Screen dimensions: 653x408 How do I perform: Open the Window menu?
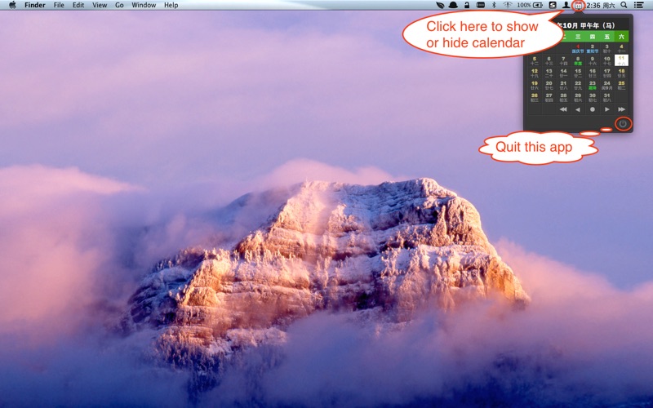(x=144, y=5)
